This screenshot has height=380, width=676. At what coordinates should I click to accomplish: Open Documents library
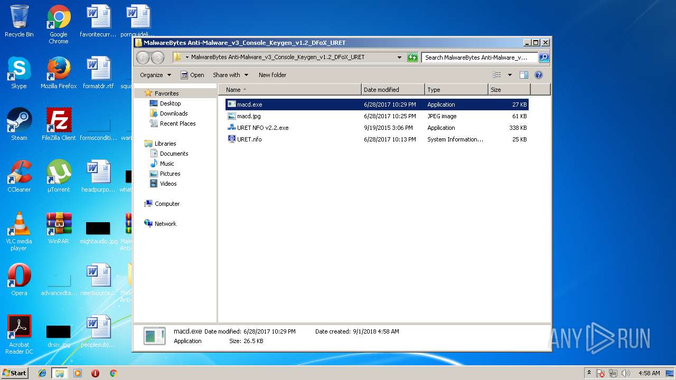click(174, 154)
